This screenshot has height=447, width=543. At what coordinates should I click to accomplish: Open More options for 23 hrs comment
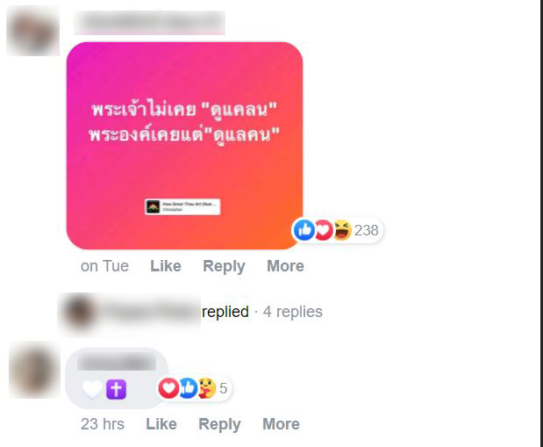click(282, 424)
